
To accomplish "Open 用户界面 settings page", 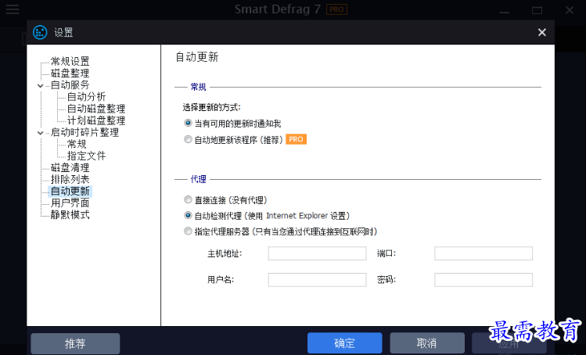I will [70, 203].
